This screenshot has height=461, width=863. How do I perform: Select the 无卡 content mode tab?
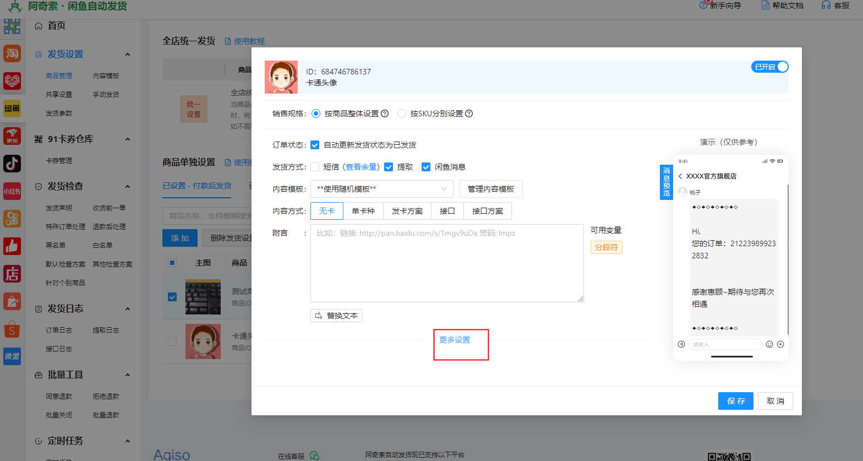327,211
